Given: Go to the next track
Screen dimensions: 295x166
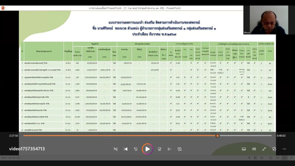Looking at the screenshot, I should click(169, 149).
